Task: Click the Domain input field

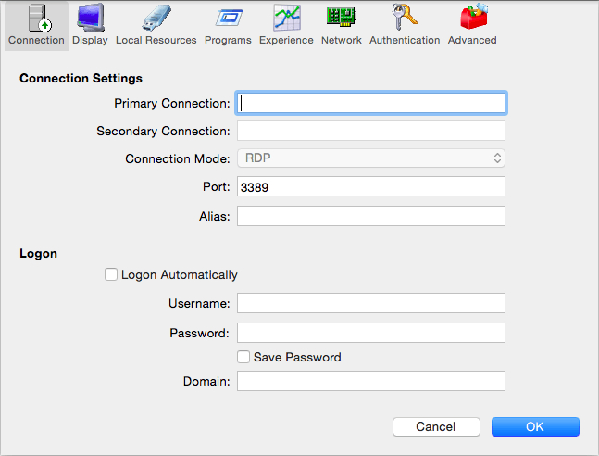Action: coord(371,381)
